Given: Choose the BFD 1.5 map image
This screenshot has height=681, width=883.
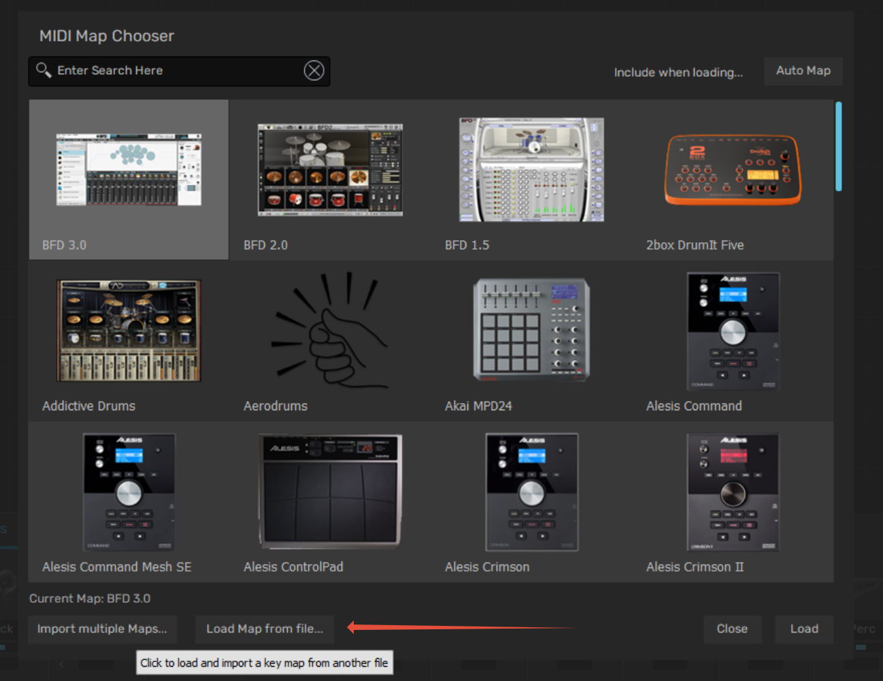Looking at the screenshot, I should point(531,169).
